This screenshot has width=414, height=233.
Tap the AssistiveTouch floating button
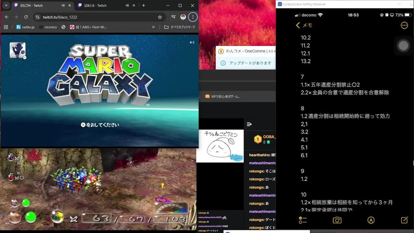point(403,46)
